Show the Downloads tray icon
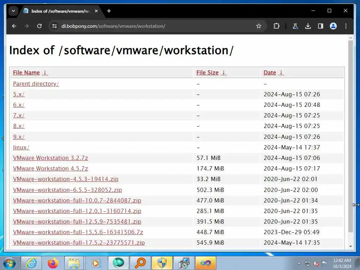Image resolution: width=360 pixels, height=270 pixels. 308,26
